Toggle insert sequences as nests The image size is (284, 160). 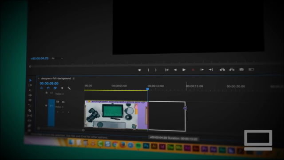tap(41, 88)
